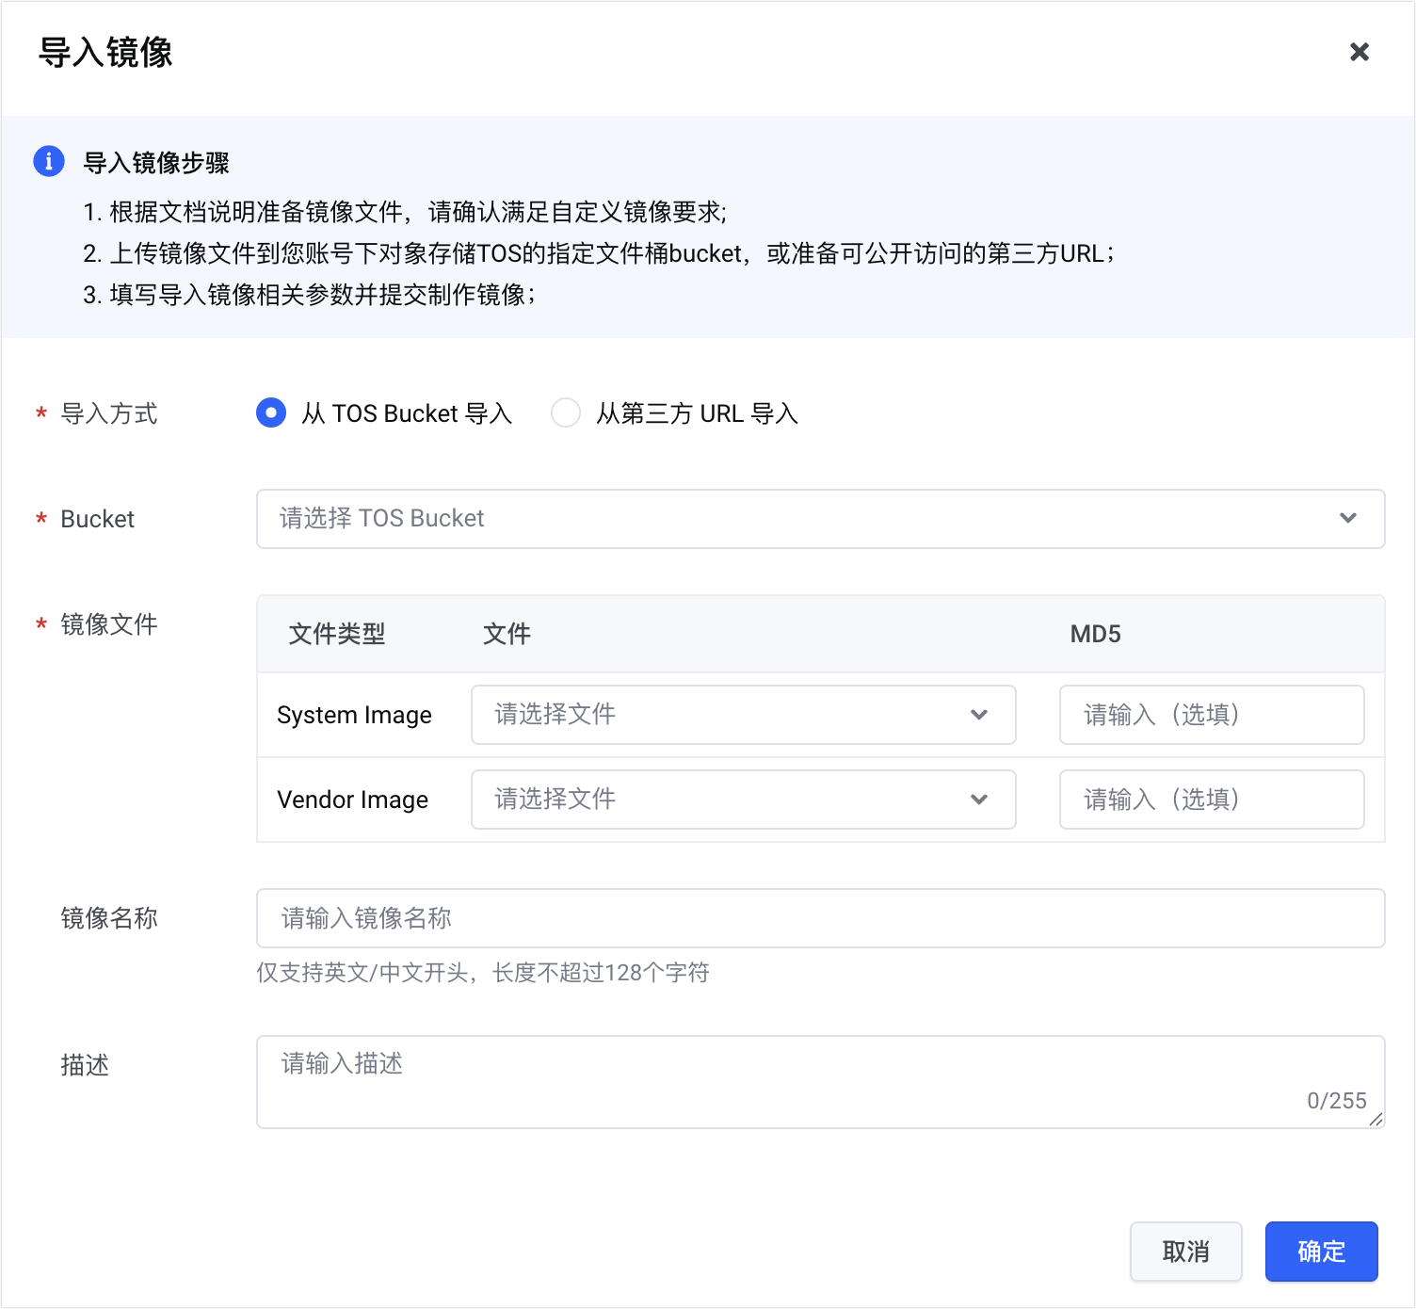Click the MD5 column header
This screenshot has width=1416, height=1309.
coord(1095,634)
